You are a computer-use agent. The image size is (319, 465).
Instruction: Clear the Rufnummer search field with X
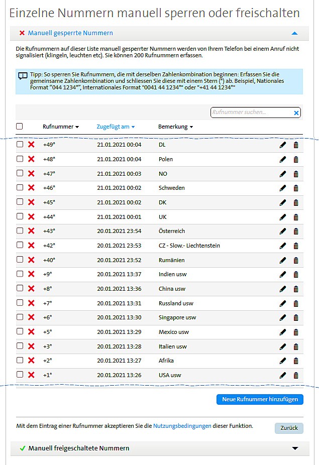point(296,113)
